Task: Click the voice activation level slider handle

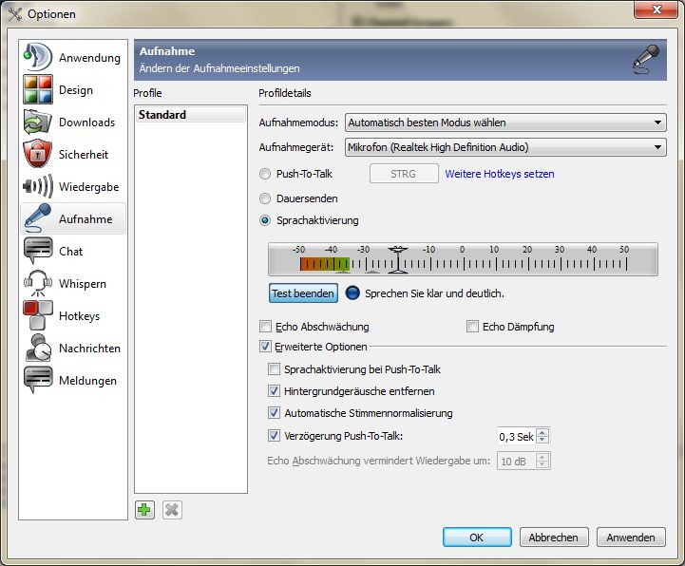Action: click(397, 260)
